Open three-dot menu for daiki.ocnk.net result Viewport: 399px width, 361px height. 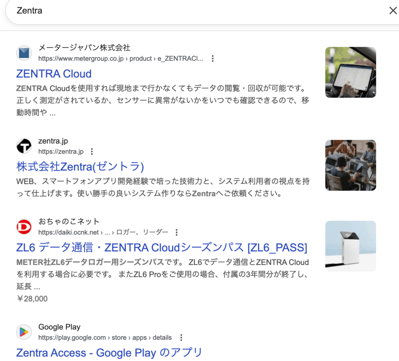coord(177,232)
